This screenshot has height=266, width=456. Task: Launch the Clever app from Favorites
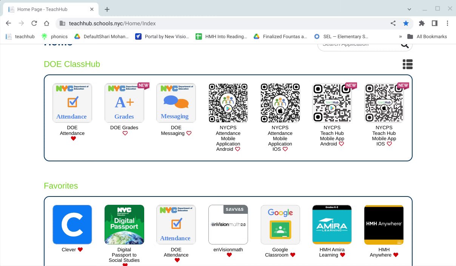(x=72, y=224)
